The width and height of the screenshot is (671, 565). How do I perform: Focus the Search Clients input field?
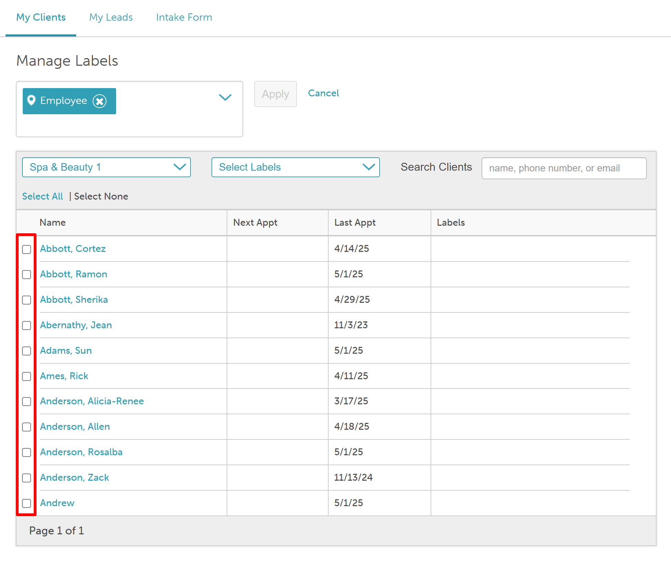(564, 168)
